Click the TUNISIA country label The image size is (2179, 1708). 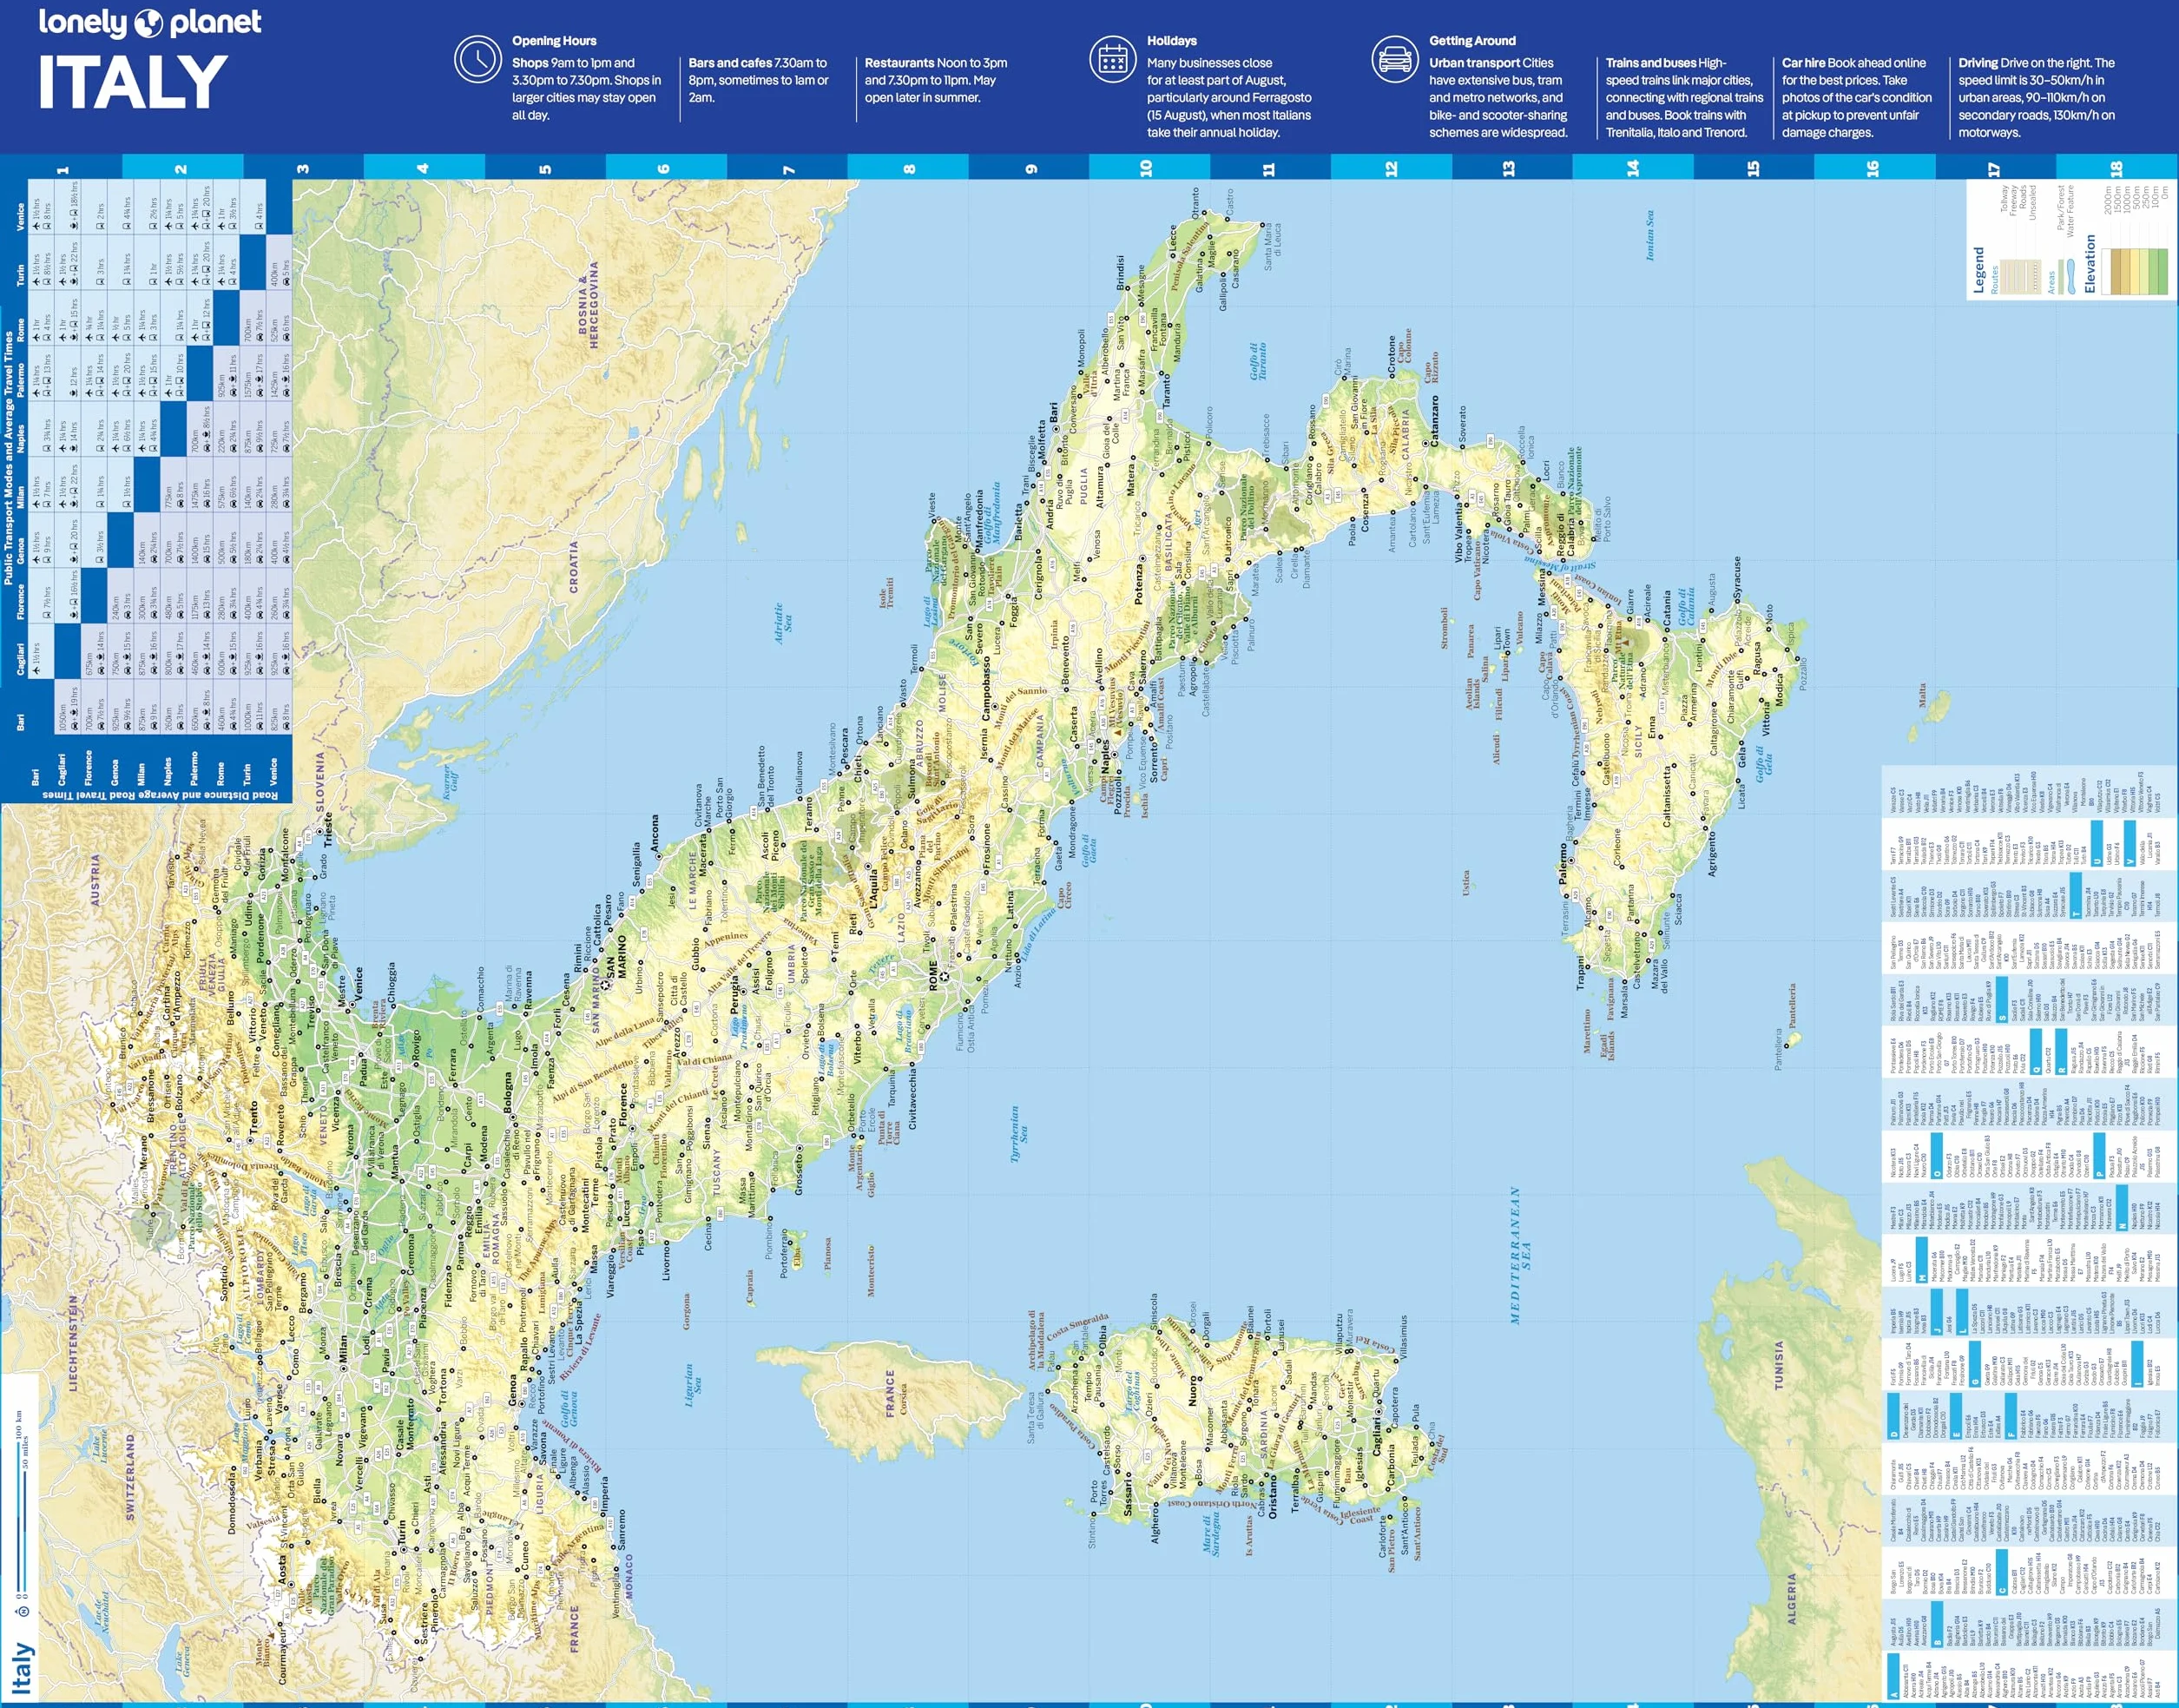1779,1365
